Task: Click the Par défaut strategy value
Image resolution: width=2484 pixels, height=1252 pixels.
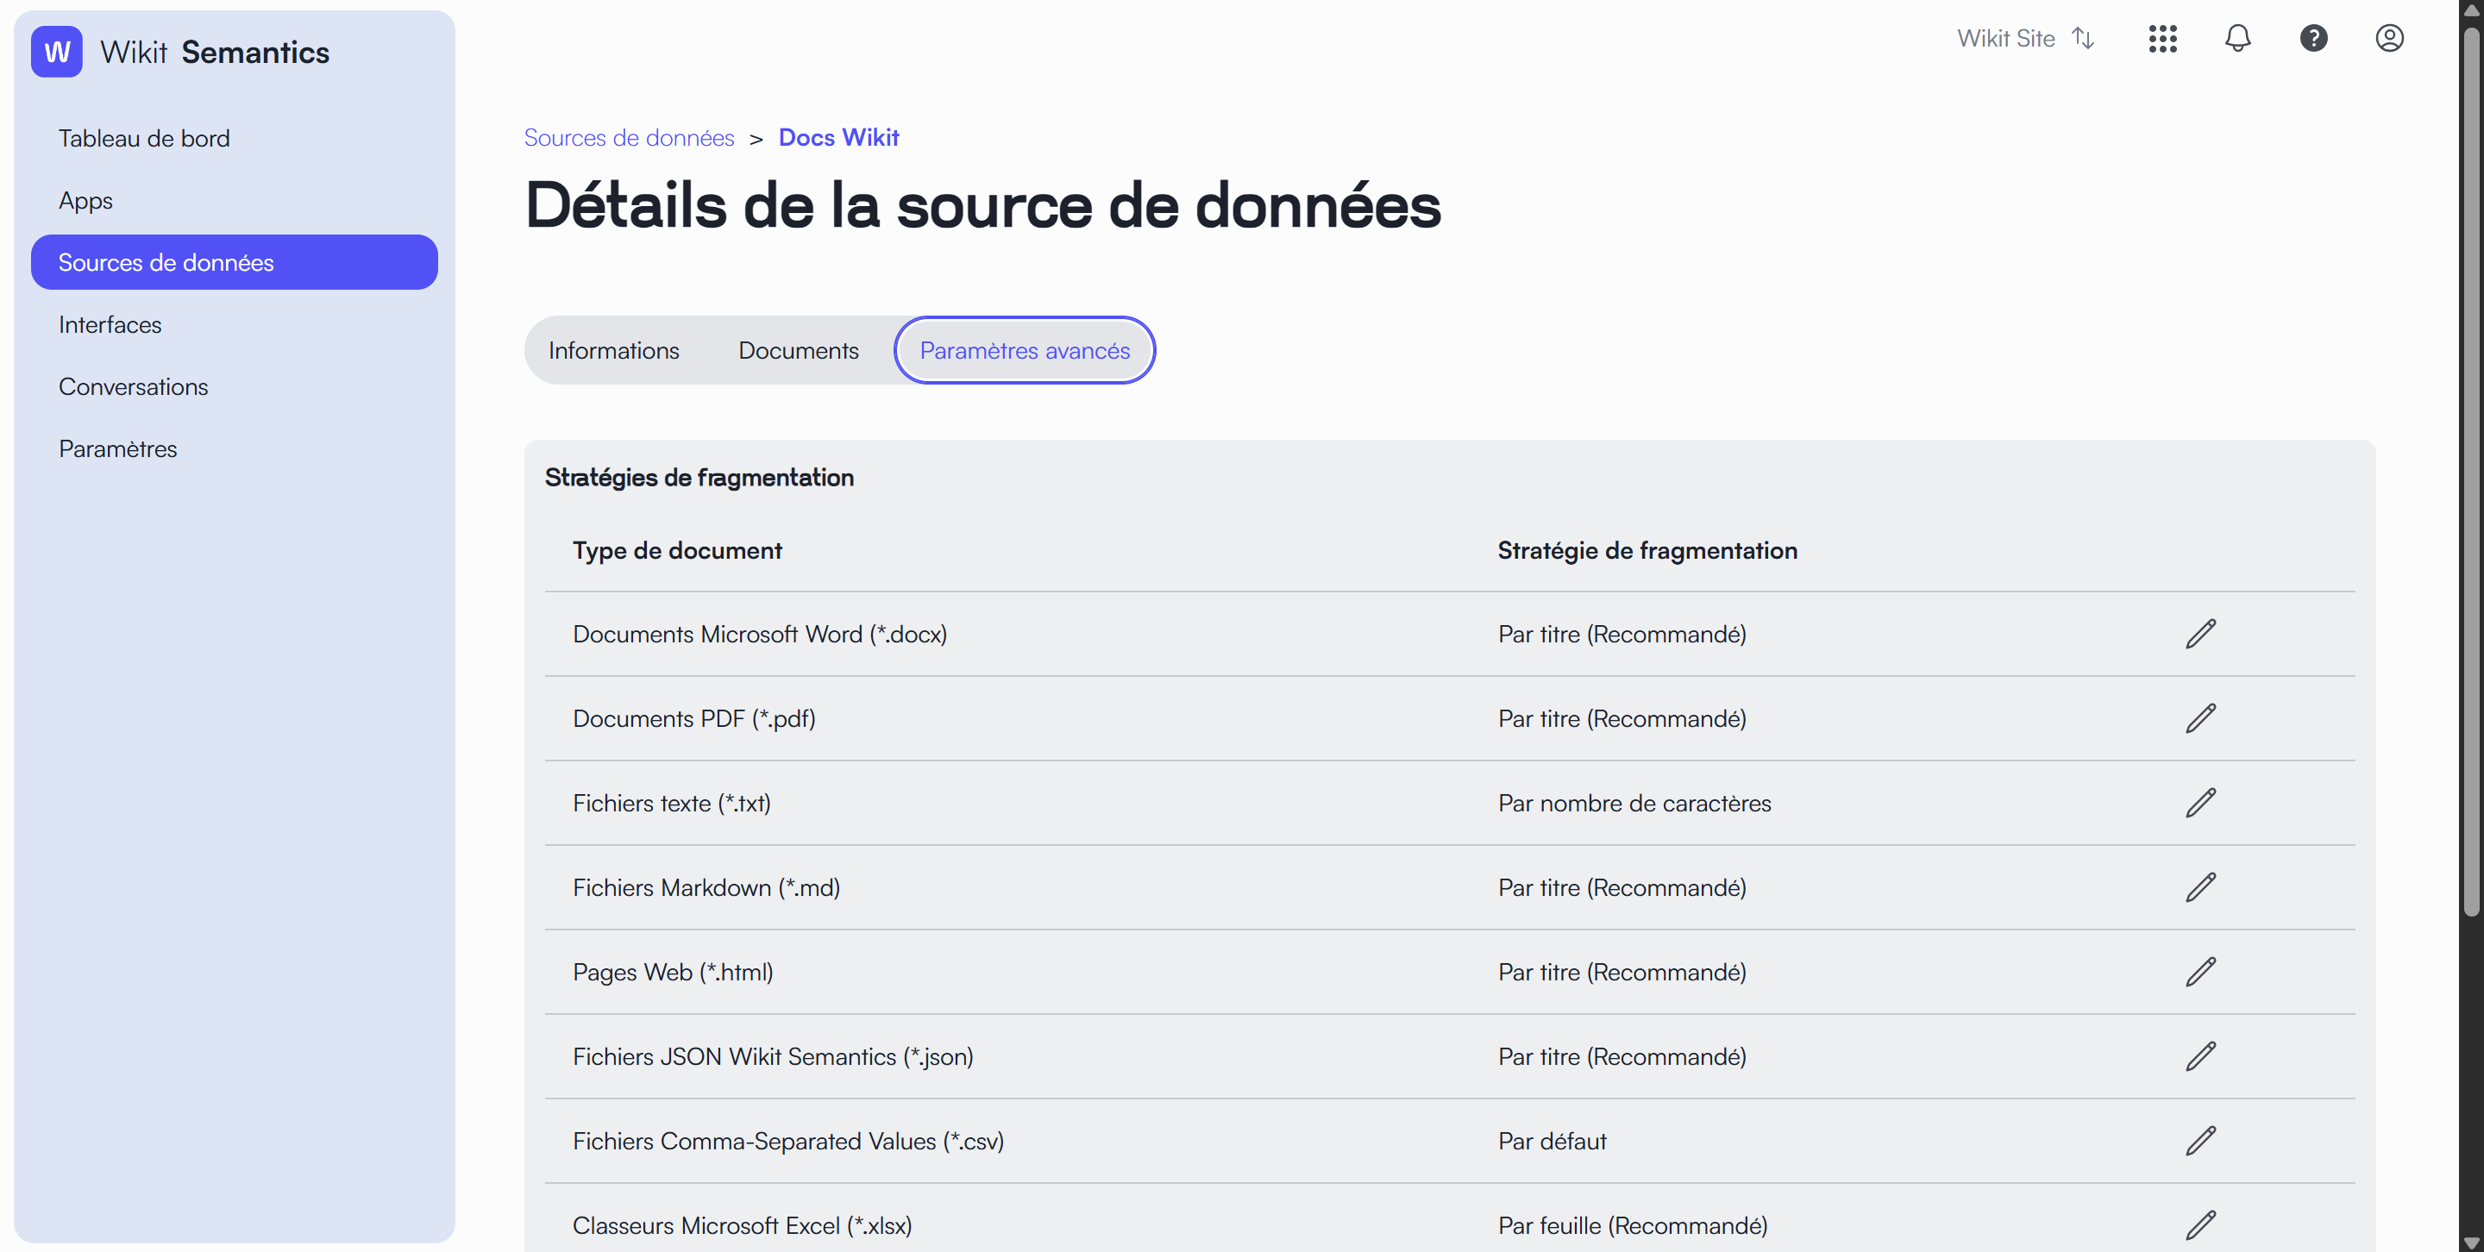Action: pyautogui.click(x=1552, y=1141)
